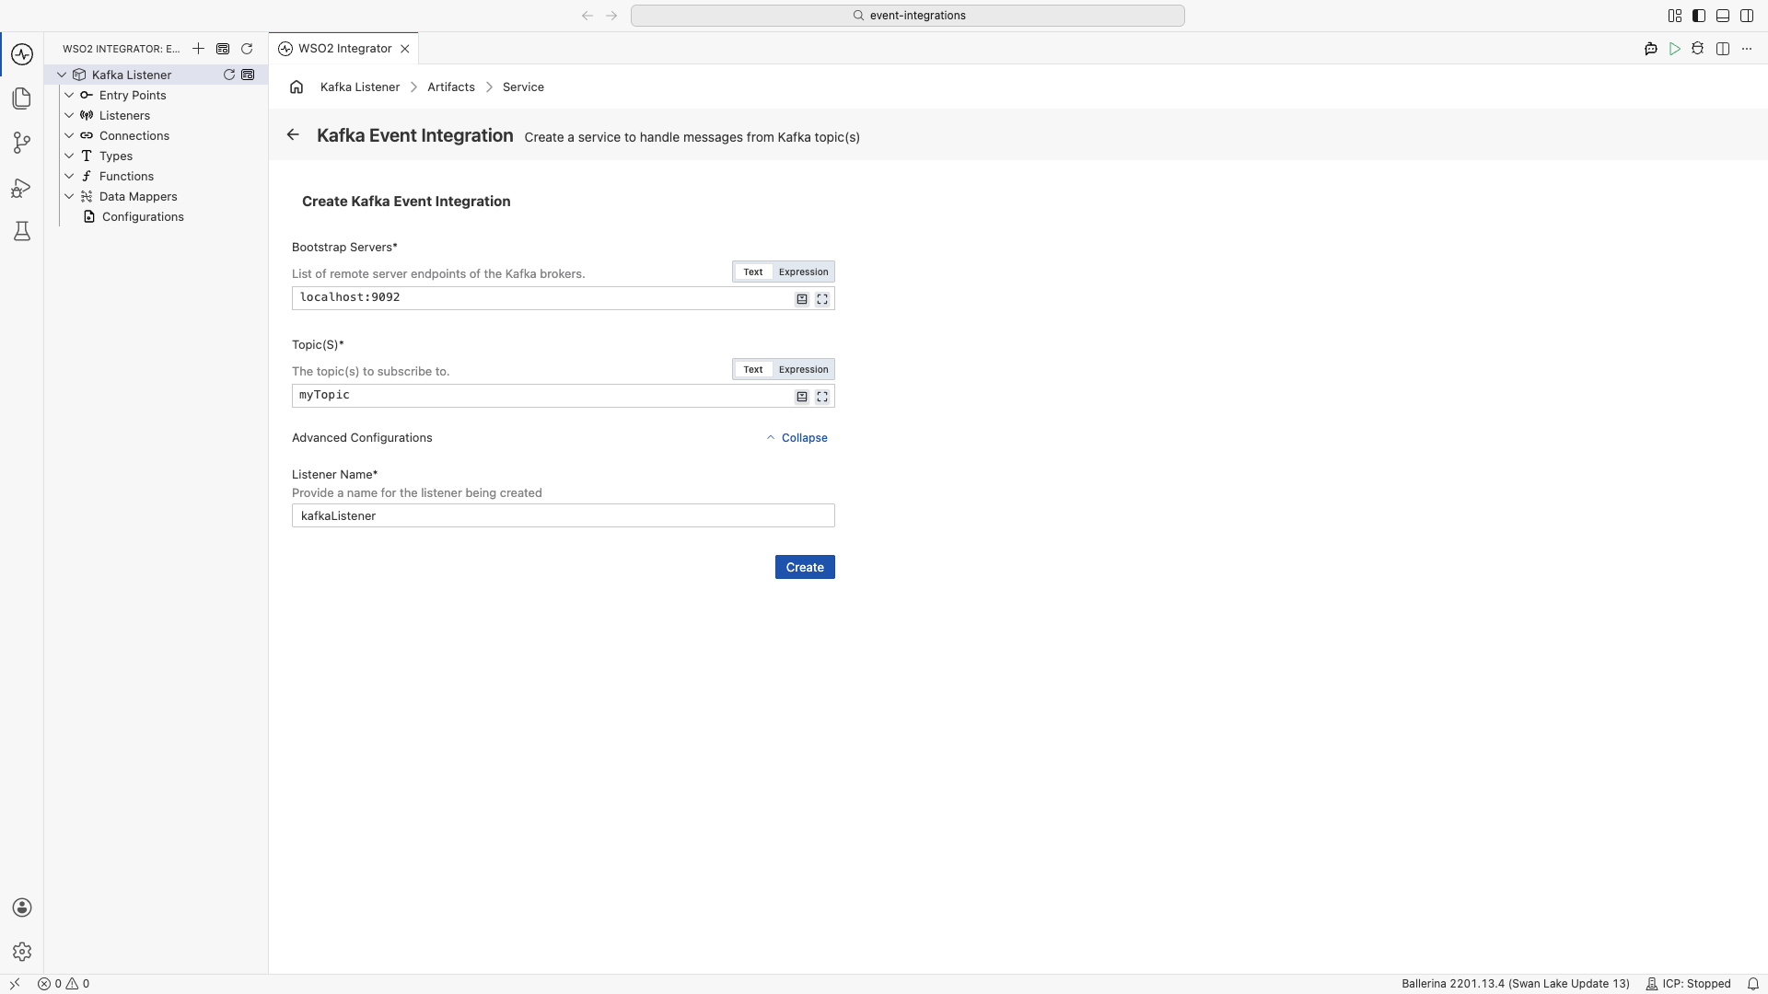The height and width of the screenshot is (994, 1768).
Task: Go to Kafka Listener breadcrumb
Action: coord(360,87)
